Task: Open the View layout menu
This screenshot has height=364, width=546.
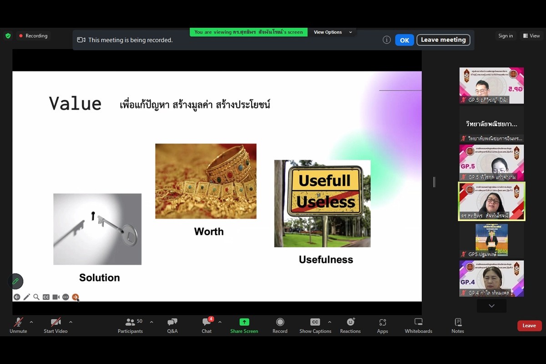Action: click(531, 36)
